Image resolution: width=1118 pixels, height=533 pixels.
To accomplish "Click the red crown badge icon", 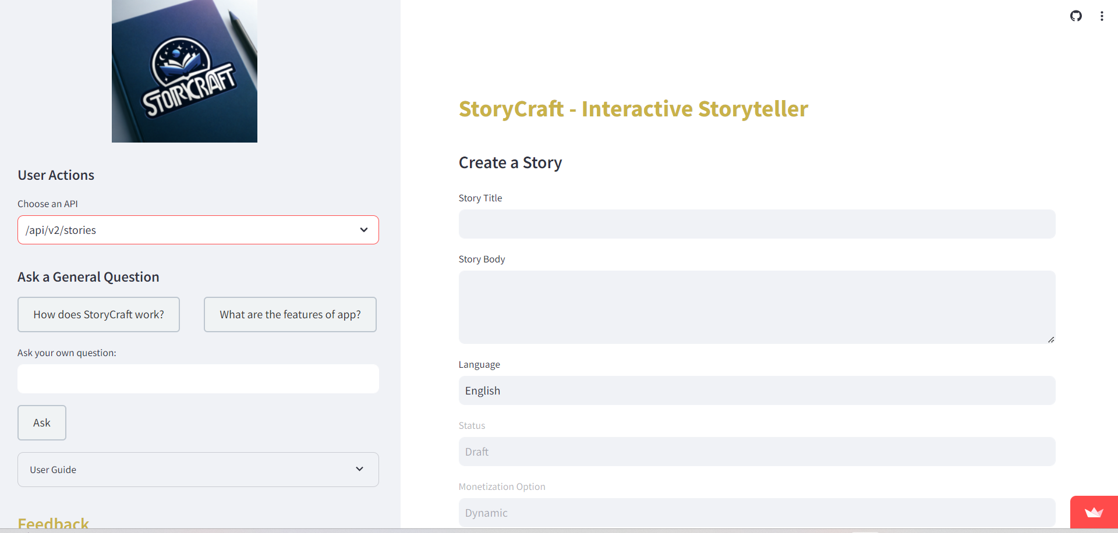I will (1094, 513).
